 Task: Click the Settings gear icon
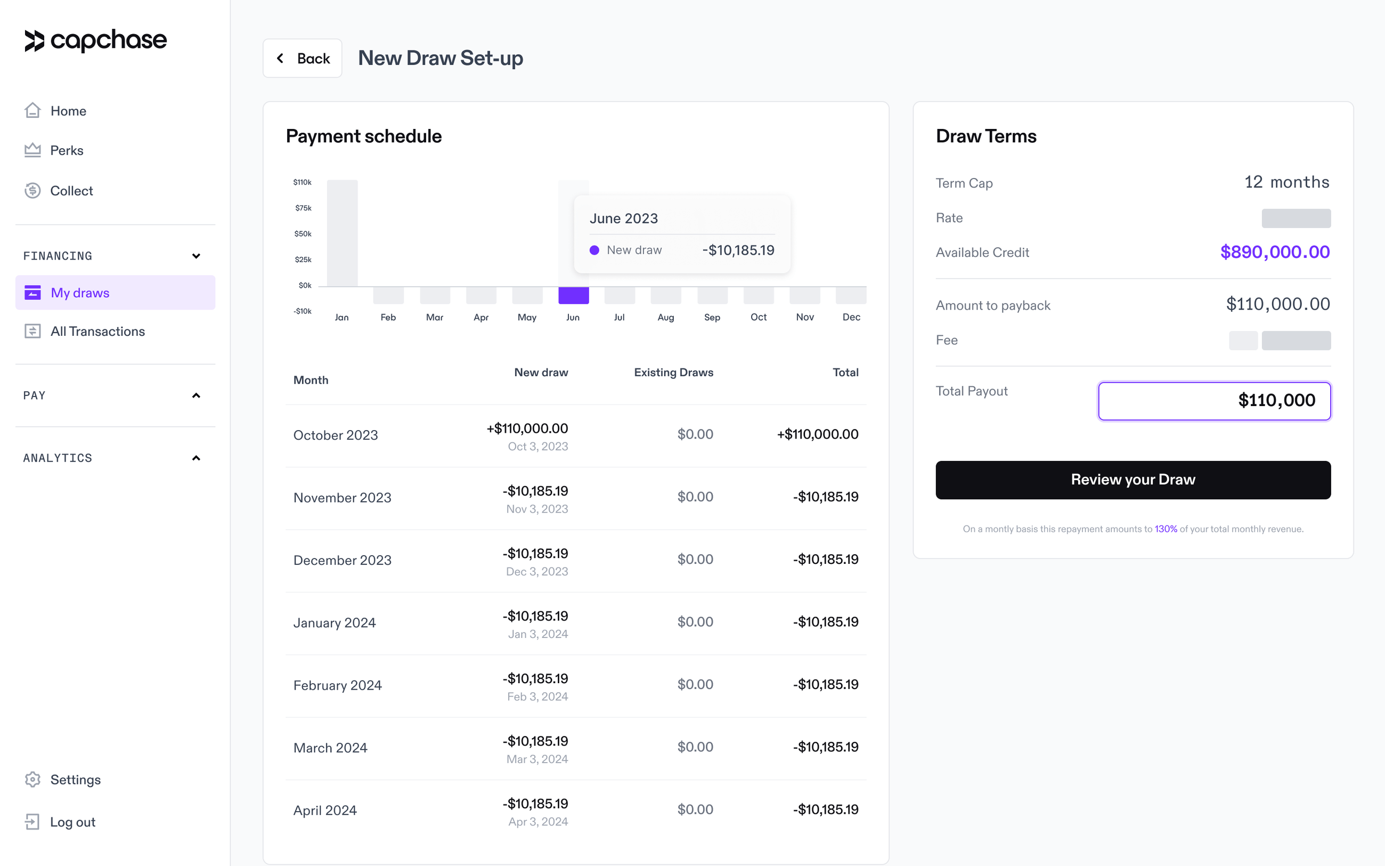[x=32, y=780]
